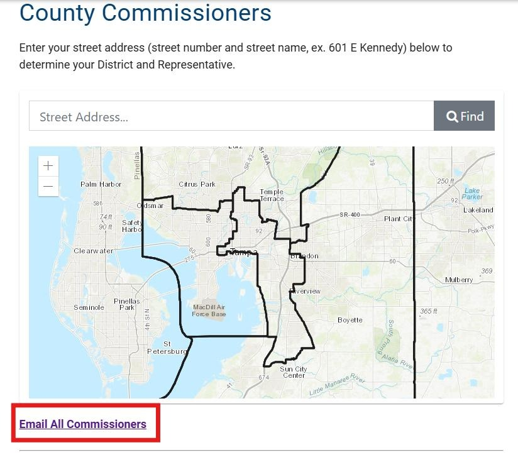This screenshot has width=518, height=462.
Task: Select Sun City Center on map
Action: coord(294,372)
